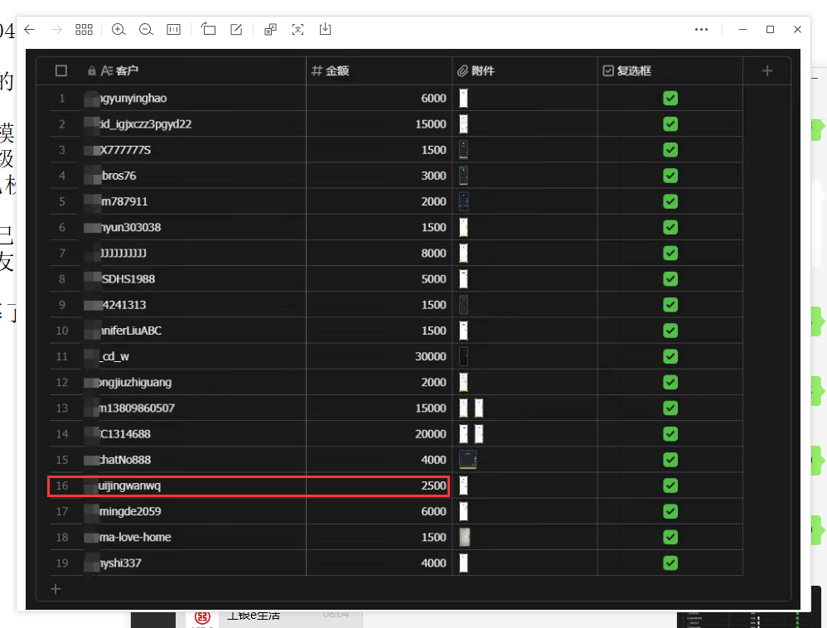Click the plus to add a column
The image size is (827, 628).
pyautogui.click(x=767, y=71)
